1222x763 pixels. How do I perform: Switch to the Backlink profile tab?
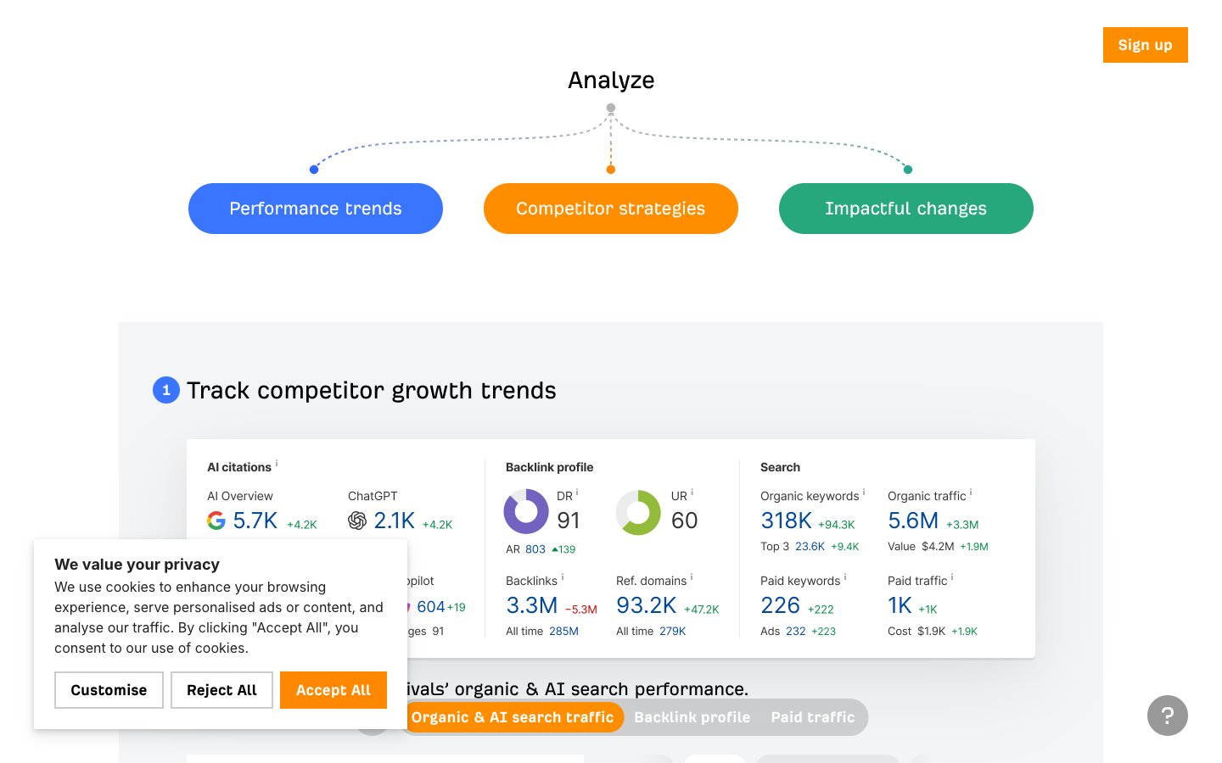click(692, 717)
